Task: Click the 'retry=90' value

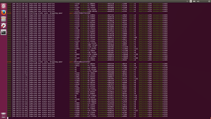Action: (133, 37)
